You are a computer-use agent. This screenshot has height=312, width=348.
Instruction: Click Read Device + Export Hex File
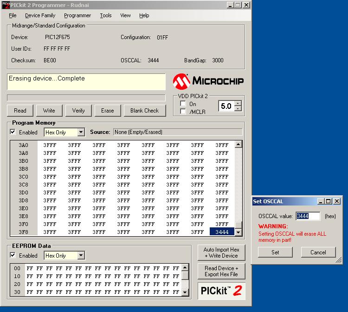coord(221,271)
